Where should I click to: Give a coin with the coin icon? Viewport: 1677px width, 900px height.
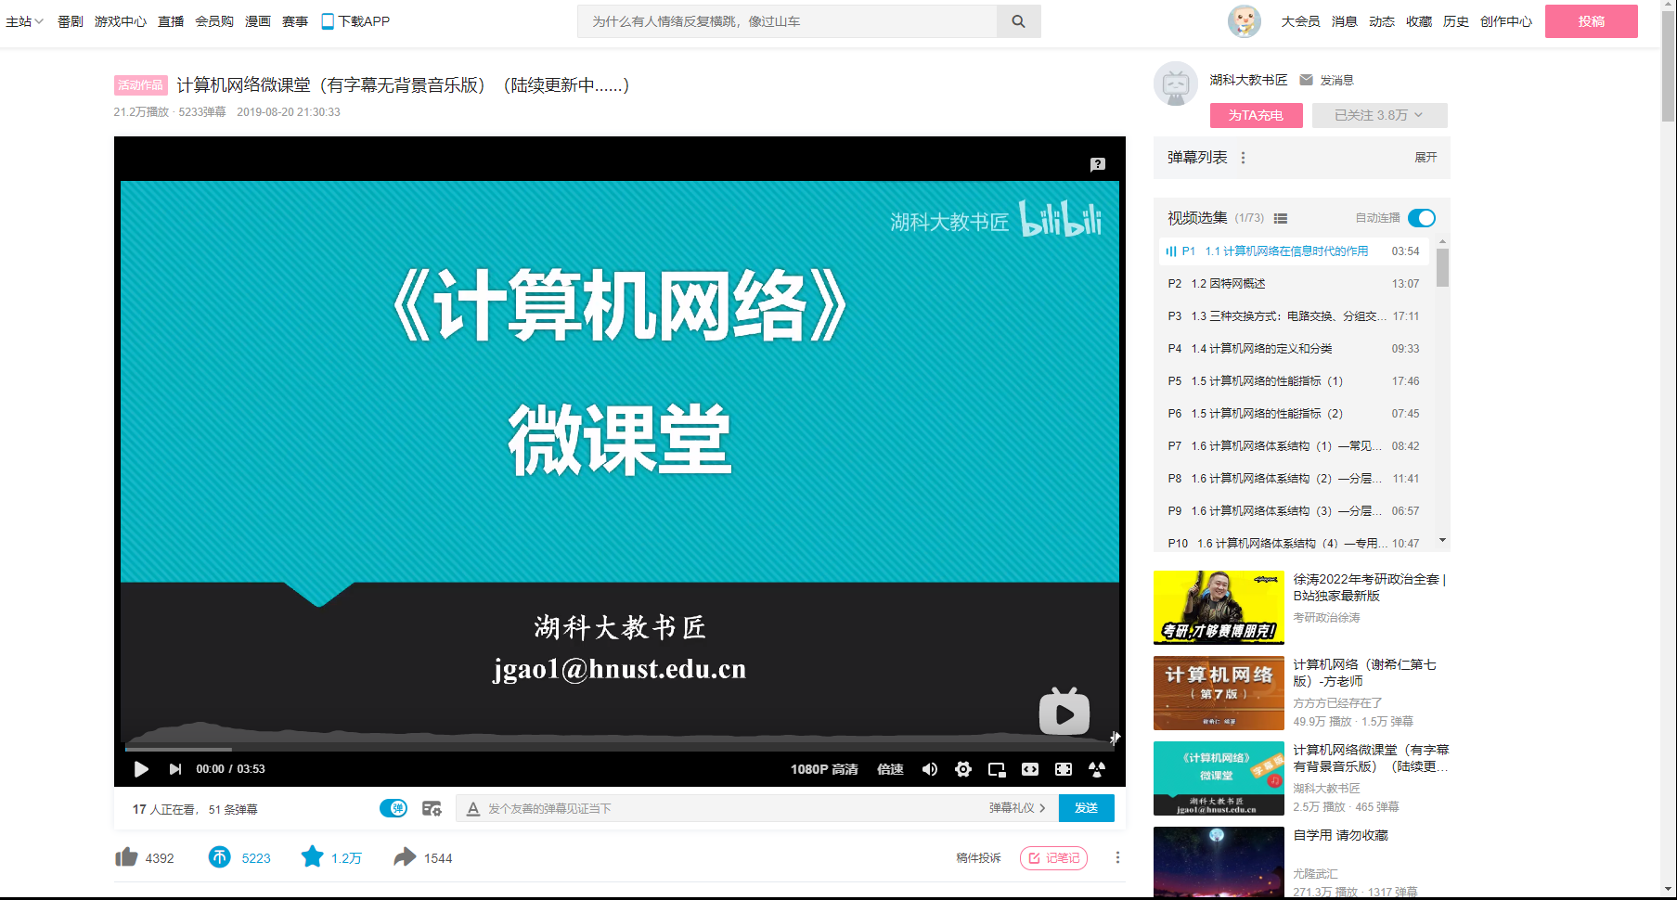tap(219, 857)
